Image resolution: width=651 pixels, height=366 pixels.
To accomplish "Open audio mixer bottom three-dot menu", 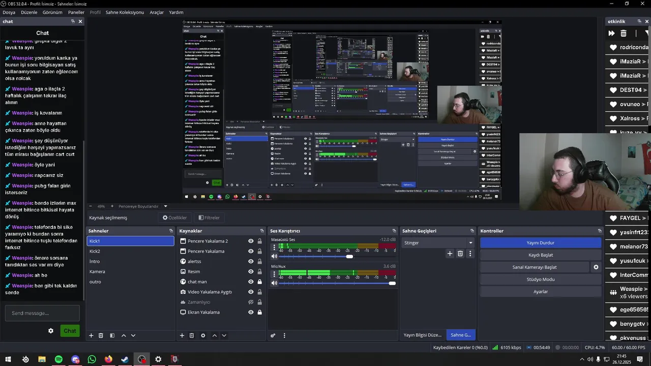I will [x=284, y=335].
